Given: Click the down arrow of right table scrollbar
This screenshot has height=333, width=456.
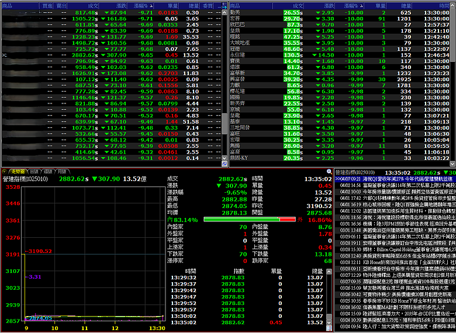Looking at the screenshot, I should pyautogui.click(x=452, y=164).
